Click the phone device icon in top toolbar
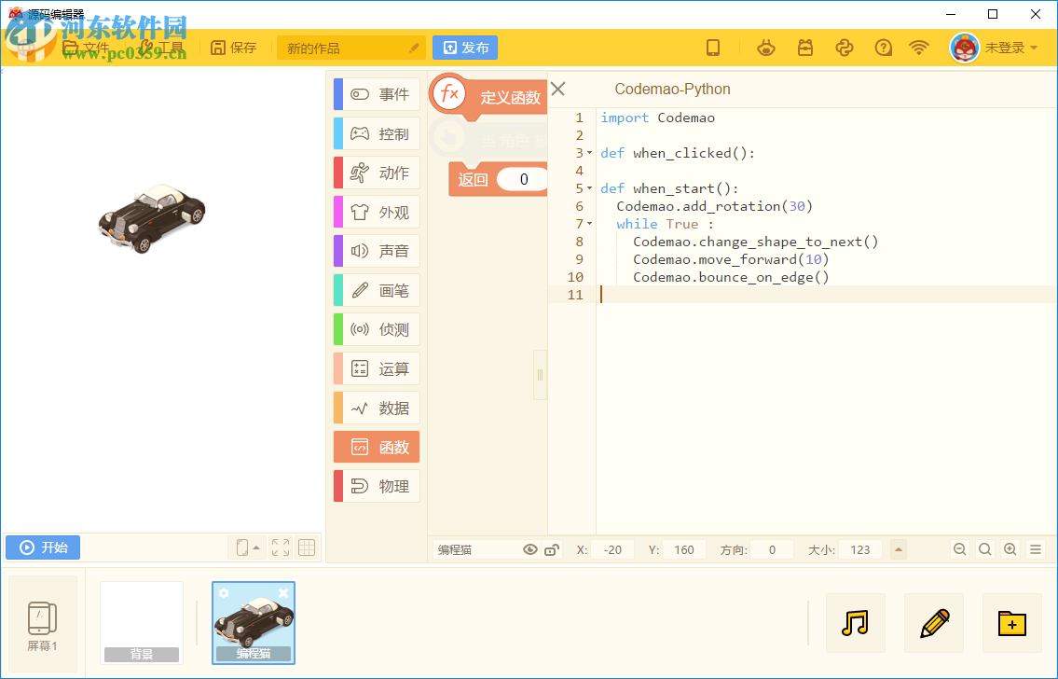The height and width of the screenshot is (679, 1058). (x=713, y=48)
